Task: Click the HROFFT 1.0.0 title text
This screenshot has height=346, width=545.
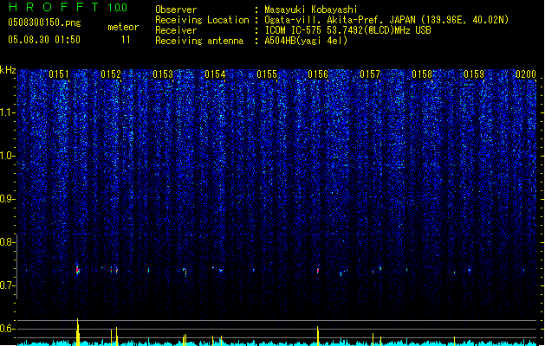Action: [68, 7]
